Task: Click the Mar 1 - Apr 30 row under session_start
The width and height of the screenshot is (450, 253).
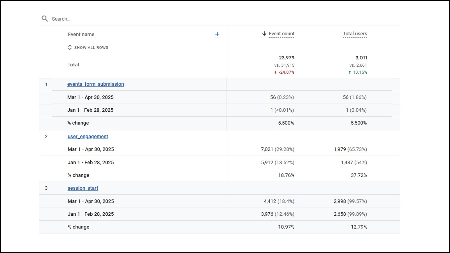Action: pos(90,201)
